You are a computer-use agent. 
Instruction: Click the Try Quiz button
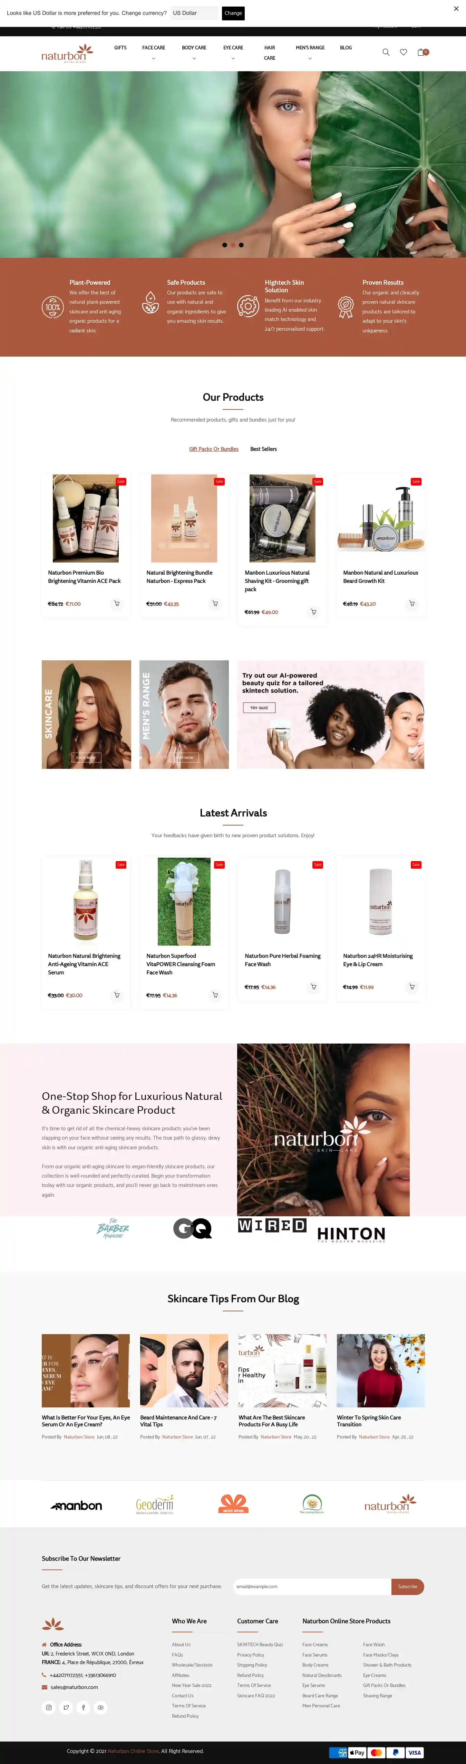click(259, 707)
